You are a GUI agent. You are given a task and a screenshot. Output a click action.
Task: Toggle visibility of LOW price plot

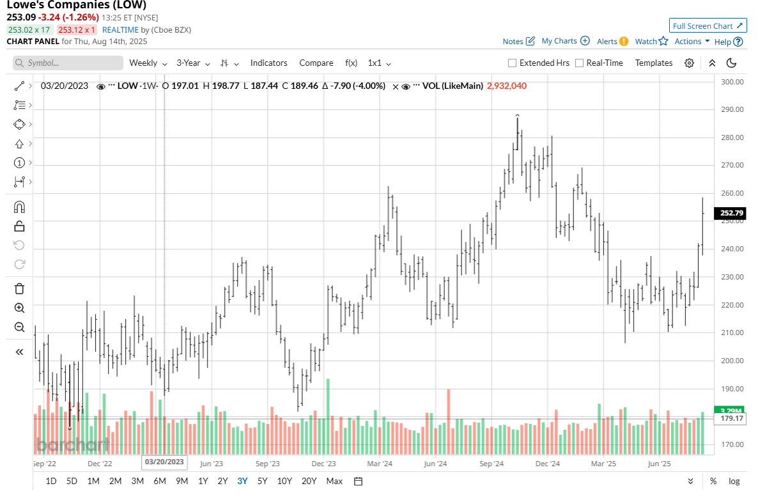pos(100,86)
